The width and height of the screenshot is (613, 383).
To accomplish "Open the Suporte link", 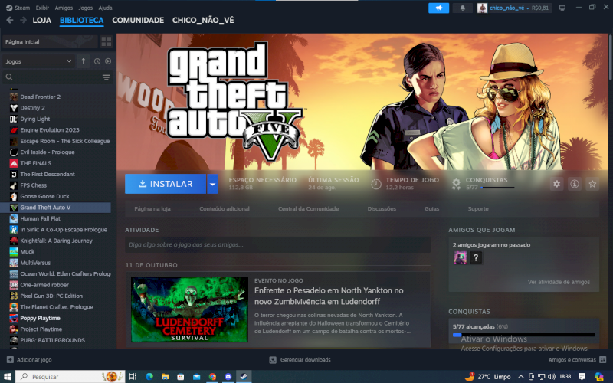I will point(478,208).
